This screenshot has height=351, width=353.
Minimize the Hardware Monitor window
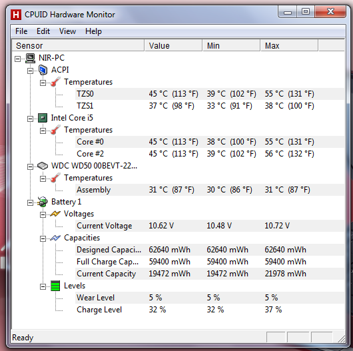[x=288, y=12]
